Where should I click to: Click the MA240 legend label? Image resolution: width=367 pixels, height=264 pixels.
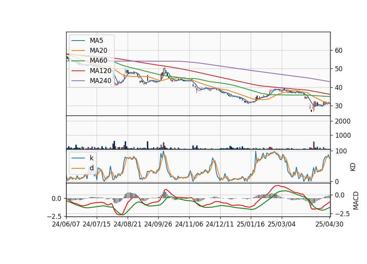click(x=101, y=81)
